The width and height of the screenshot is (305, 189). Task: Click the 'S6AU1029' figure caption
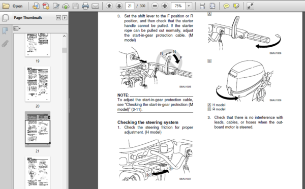point(275,100)
